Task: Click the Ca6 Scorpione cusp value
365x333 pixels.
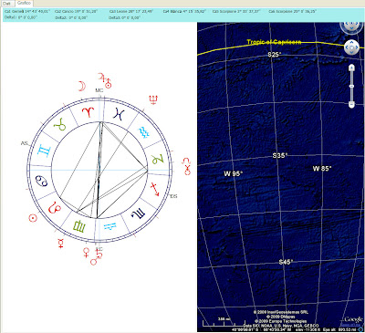Action: 292,11
